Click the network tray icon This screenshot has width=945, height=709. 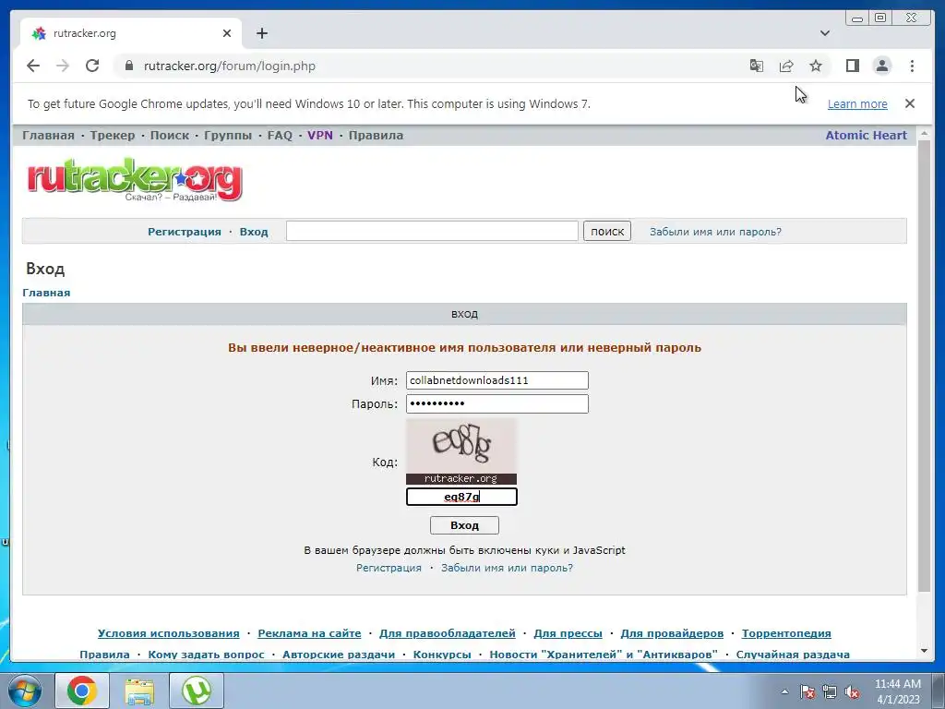pyautogui.click(x=830, y=691)
